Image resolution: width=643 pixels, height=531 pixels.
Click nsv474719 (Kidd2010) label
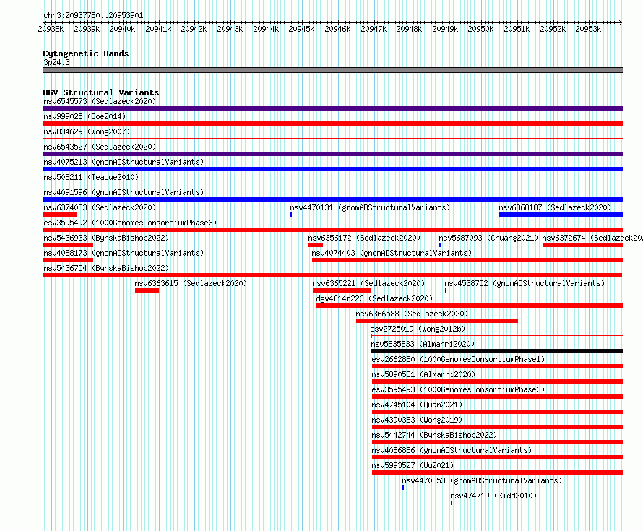click(493, 496)
